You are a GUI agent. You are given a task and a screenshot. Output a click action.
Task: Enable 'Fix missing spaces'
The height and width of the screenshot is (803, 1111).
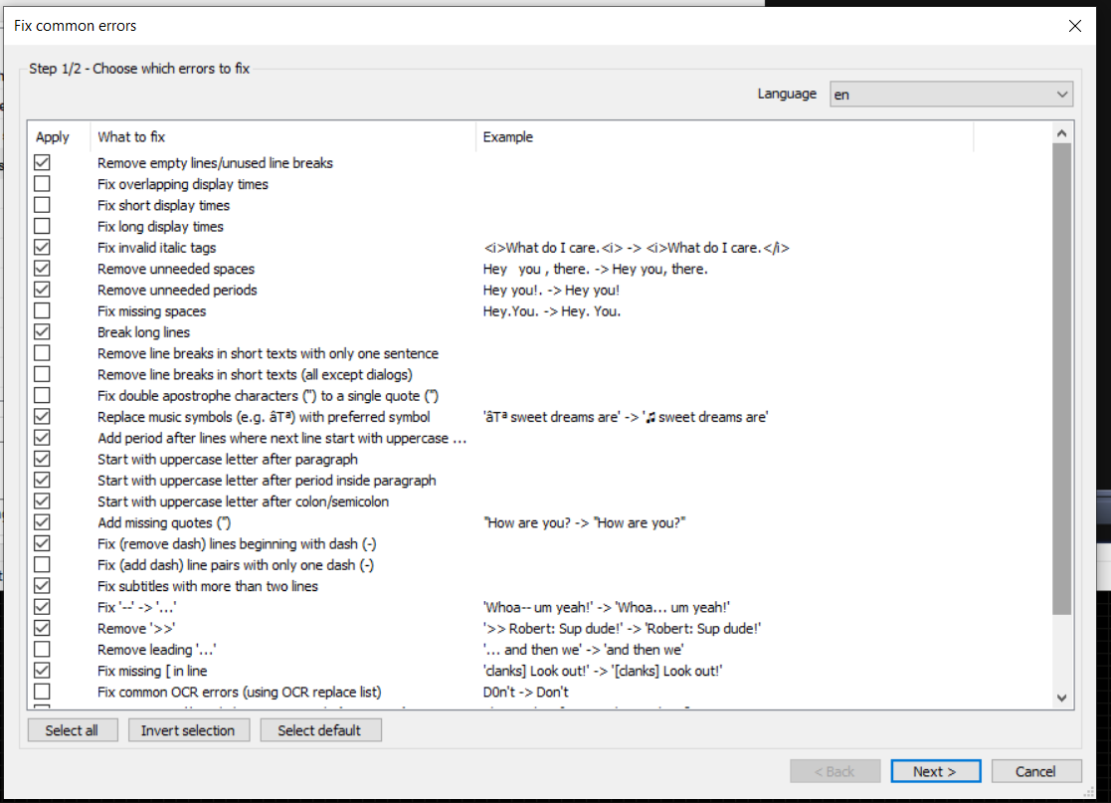click(43, 310)
